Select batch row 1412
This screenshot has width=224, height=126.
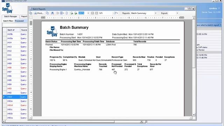(15, 51)
